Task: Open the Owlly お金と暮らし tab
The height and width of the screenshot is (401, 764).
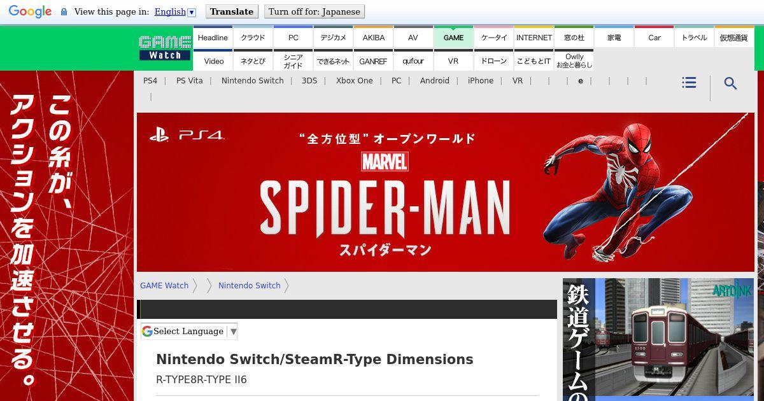Action: tap(574, 60)
